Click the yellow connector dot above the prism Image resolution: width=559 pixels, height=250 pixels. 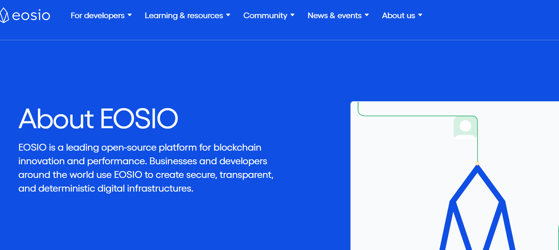tap(477, 164)
